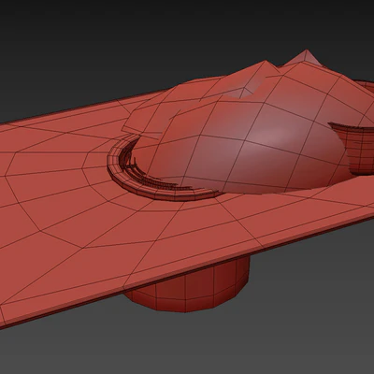Click the lower peak left of the tallest one
This screenshot has width=374, height=374.
(265, 67)
